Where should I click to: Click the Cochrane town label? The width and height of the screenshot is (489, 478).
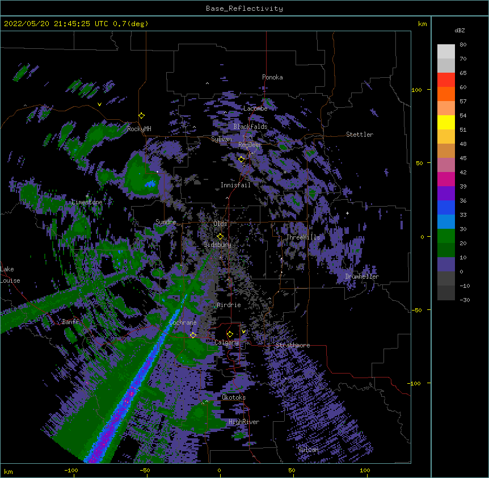(183, 322)
